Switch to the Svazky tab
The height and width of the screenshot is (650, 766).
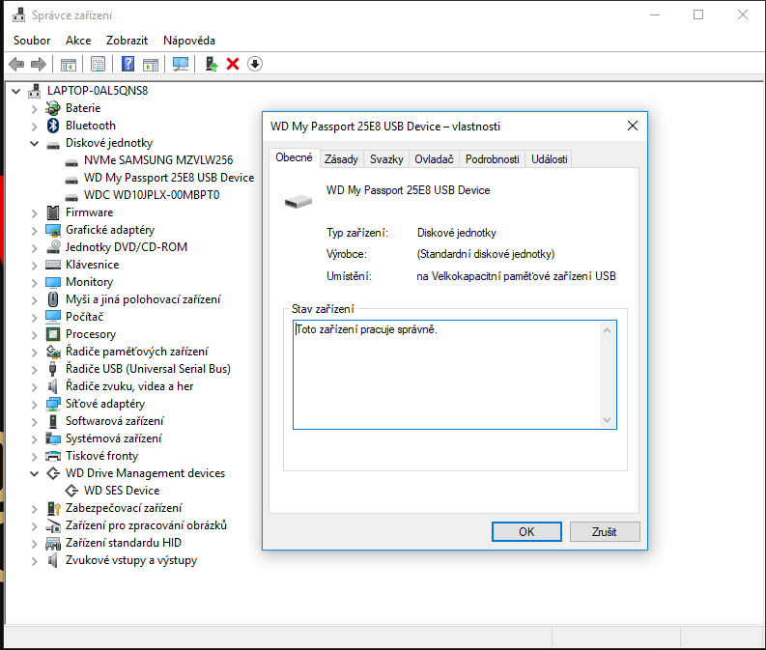pos(386,159)
